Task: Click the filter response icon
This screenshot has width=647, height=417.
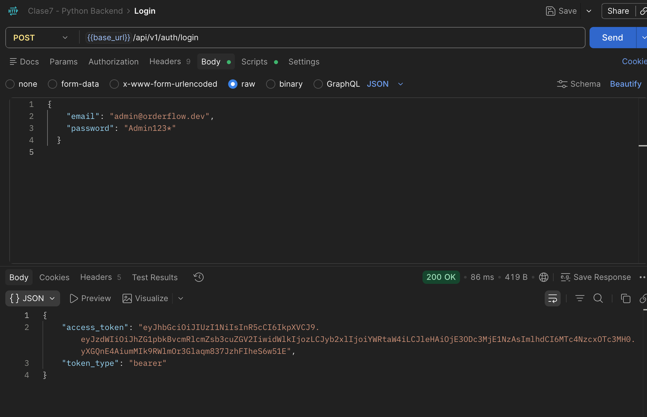Action: point(580,299)
